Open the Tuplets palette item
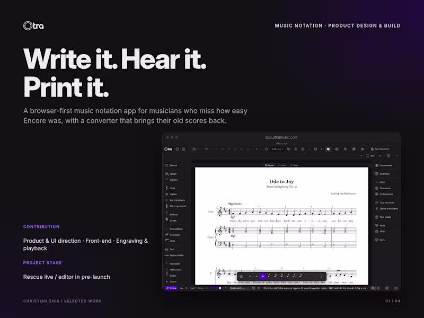 point(171,180)
